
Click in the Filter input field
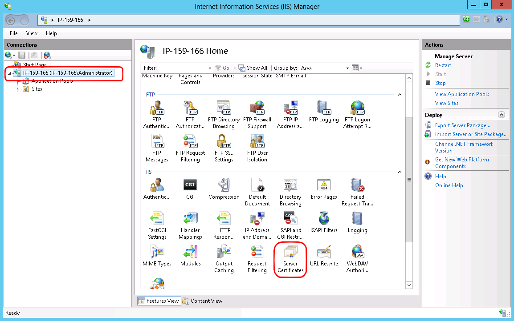click(183, 68)
